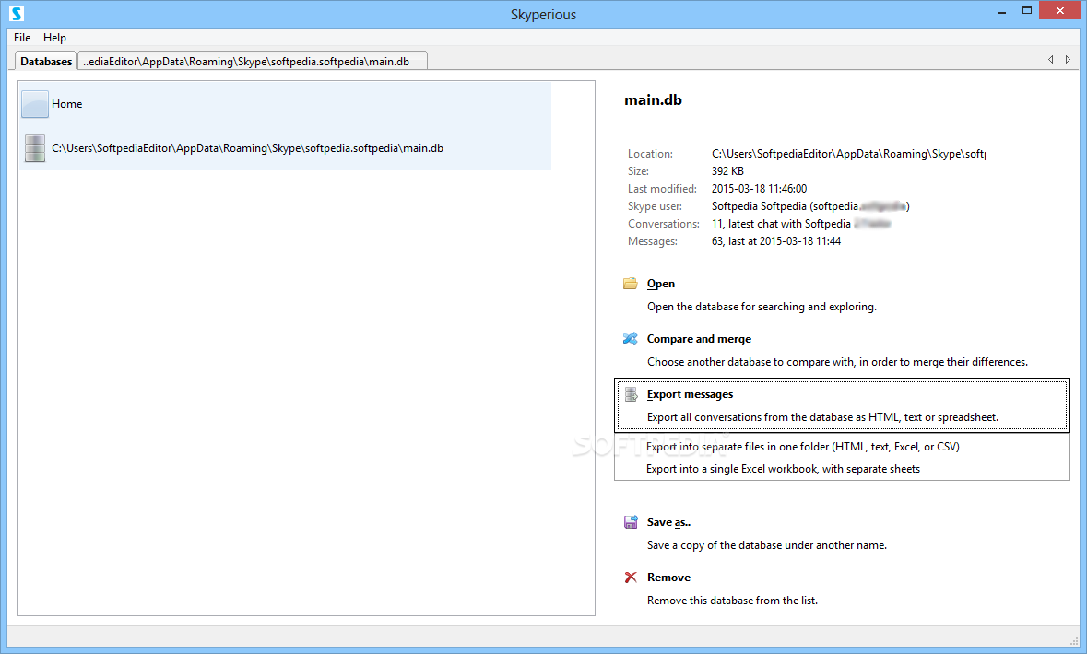Maximize the Skyperious window

pos(1027,11)
